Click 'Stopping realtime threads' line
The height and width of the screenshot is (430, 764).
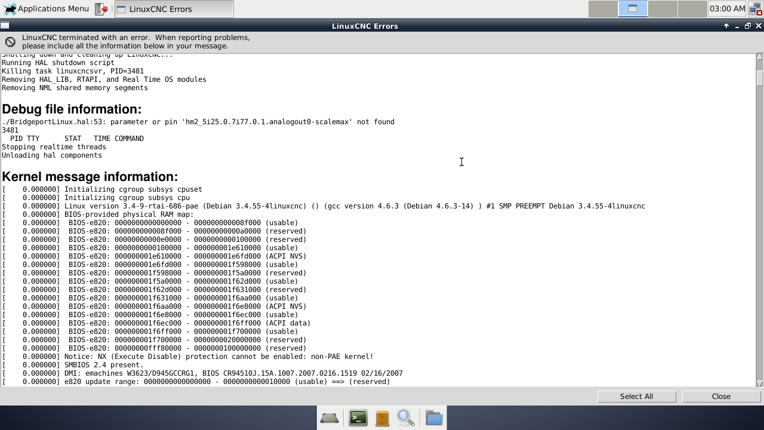54,147
